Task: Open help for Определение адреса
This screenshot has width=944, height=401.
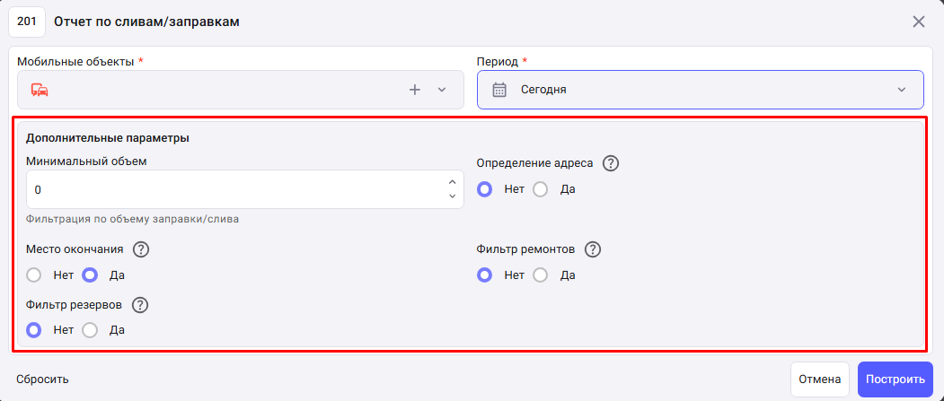Action: [x=611, y=163]
